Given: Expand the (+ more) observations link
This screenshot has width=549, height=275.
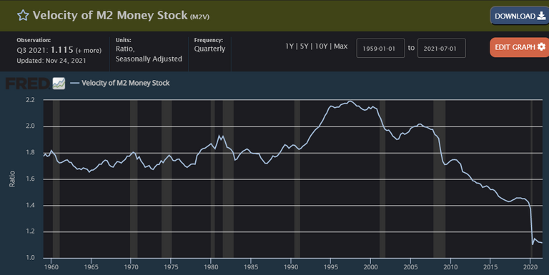Looking at the screenshot, I should coord(89,51).
